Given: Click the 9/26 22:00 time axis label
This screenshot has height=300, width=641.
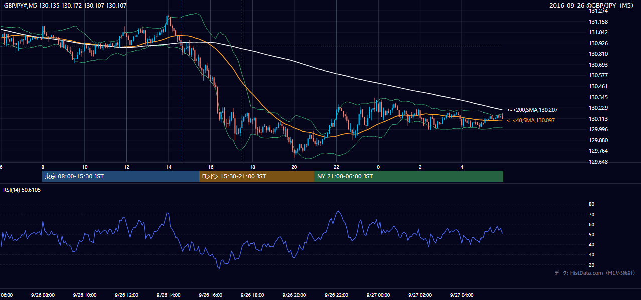Looking at the screenshot, I should click(x=336, y=295).
